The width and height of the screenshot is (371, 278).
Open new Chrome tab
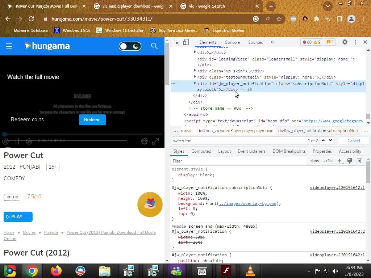[x=271, y=6]
